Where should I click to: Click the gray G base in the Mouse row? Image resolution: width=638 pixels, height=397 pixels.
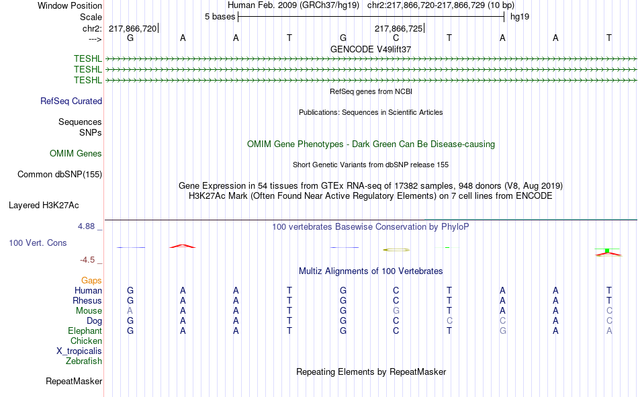[396, 310]
